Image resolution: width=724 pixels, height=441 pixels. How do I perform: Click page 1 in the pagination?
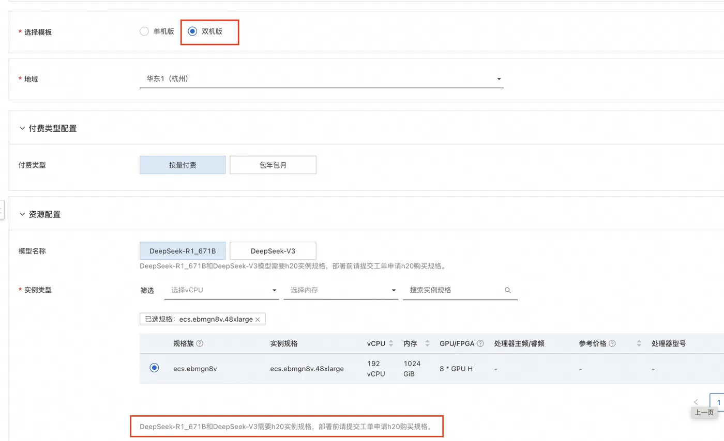(718, 402)
